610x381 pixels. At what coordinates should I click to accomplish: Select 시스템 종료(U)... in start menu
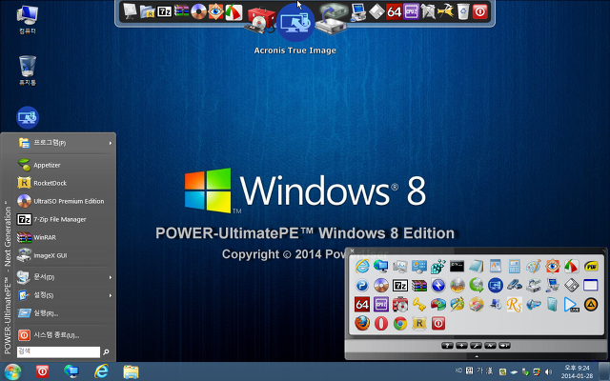[x=66, y=334]
